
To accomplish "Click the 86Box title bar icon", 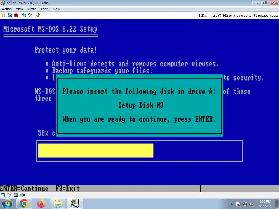I will (3, 3).
